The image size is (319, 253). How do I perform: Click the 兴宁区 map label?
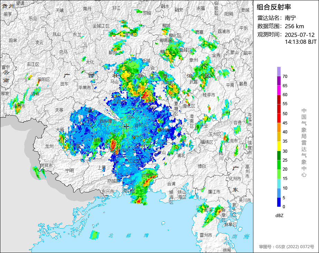133,118
